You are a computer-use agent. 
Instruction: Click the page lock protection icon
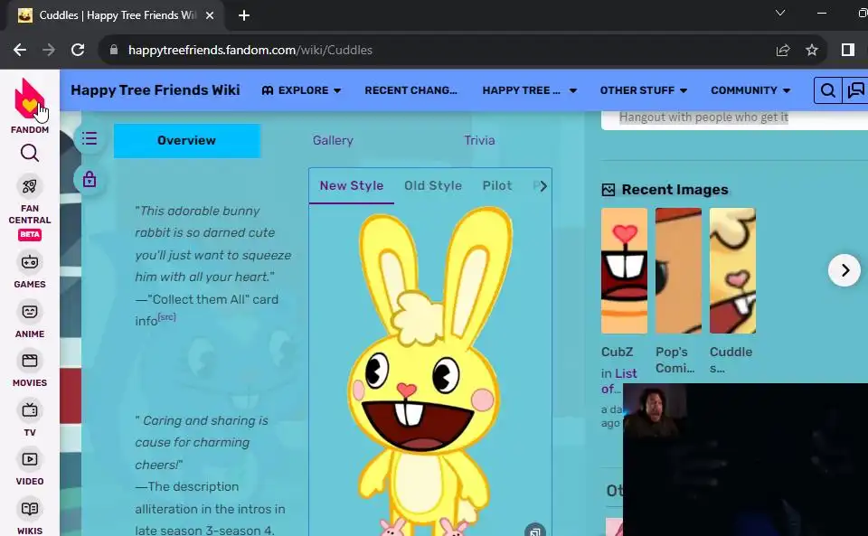pyautogui.click(x=90, y=179)
